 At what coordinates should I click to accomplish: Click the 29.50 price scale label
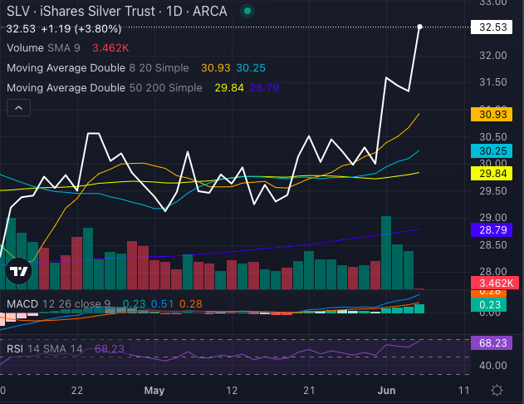click(493, 191)
